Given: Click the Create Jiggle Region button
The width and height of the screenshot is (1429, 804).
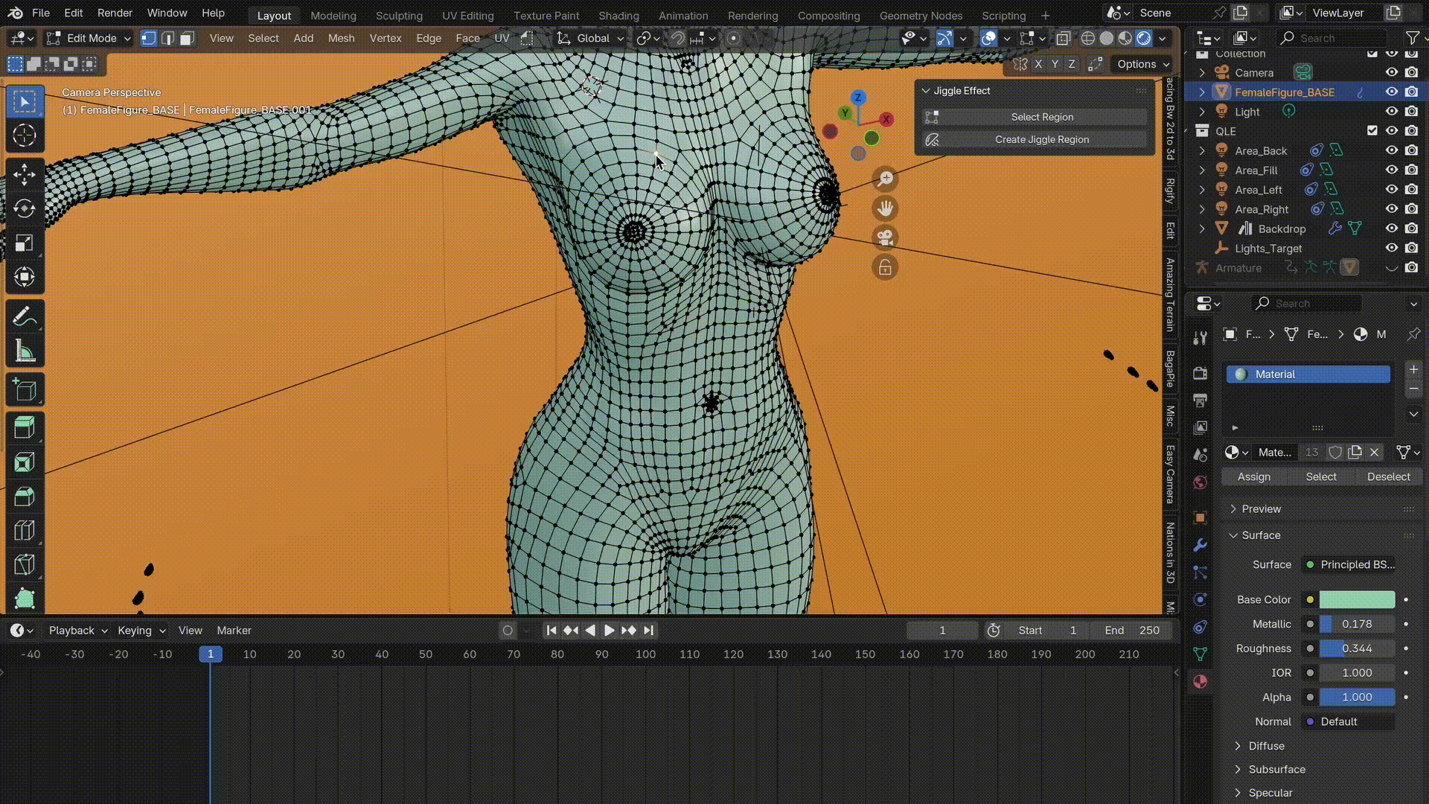Looking at the screenshot, I should click(1041, 139).
